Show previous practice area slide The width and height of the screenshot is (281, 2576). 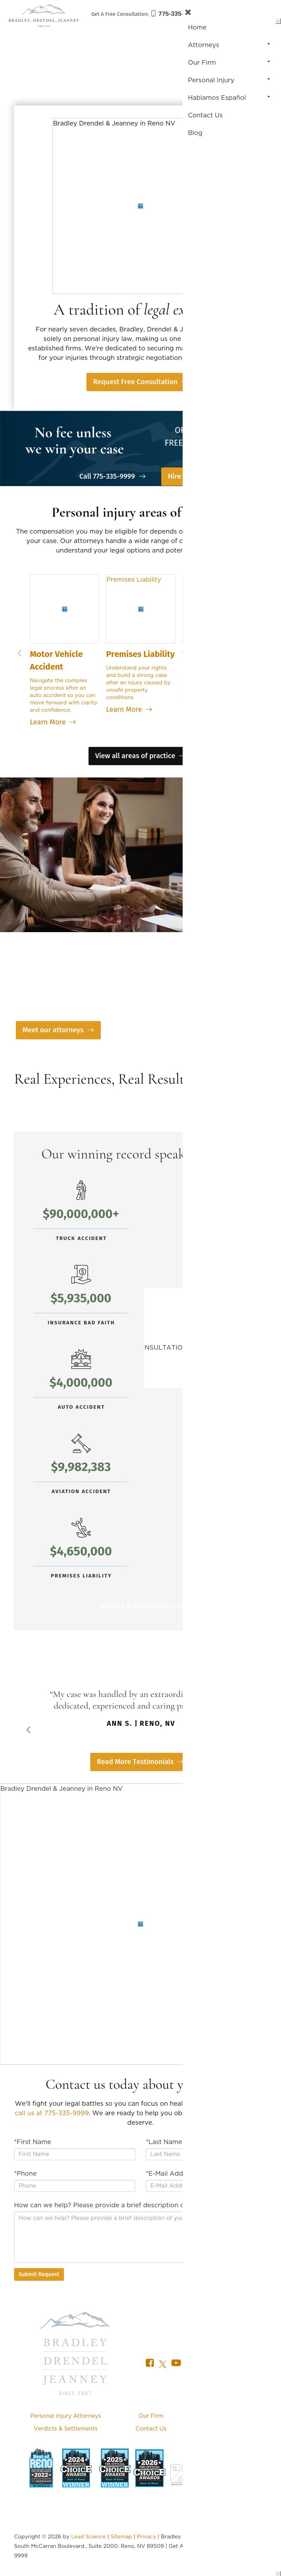19,653
